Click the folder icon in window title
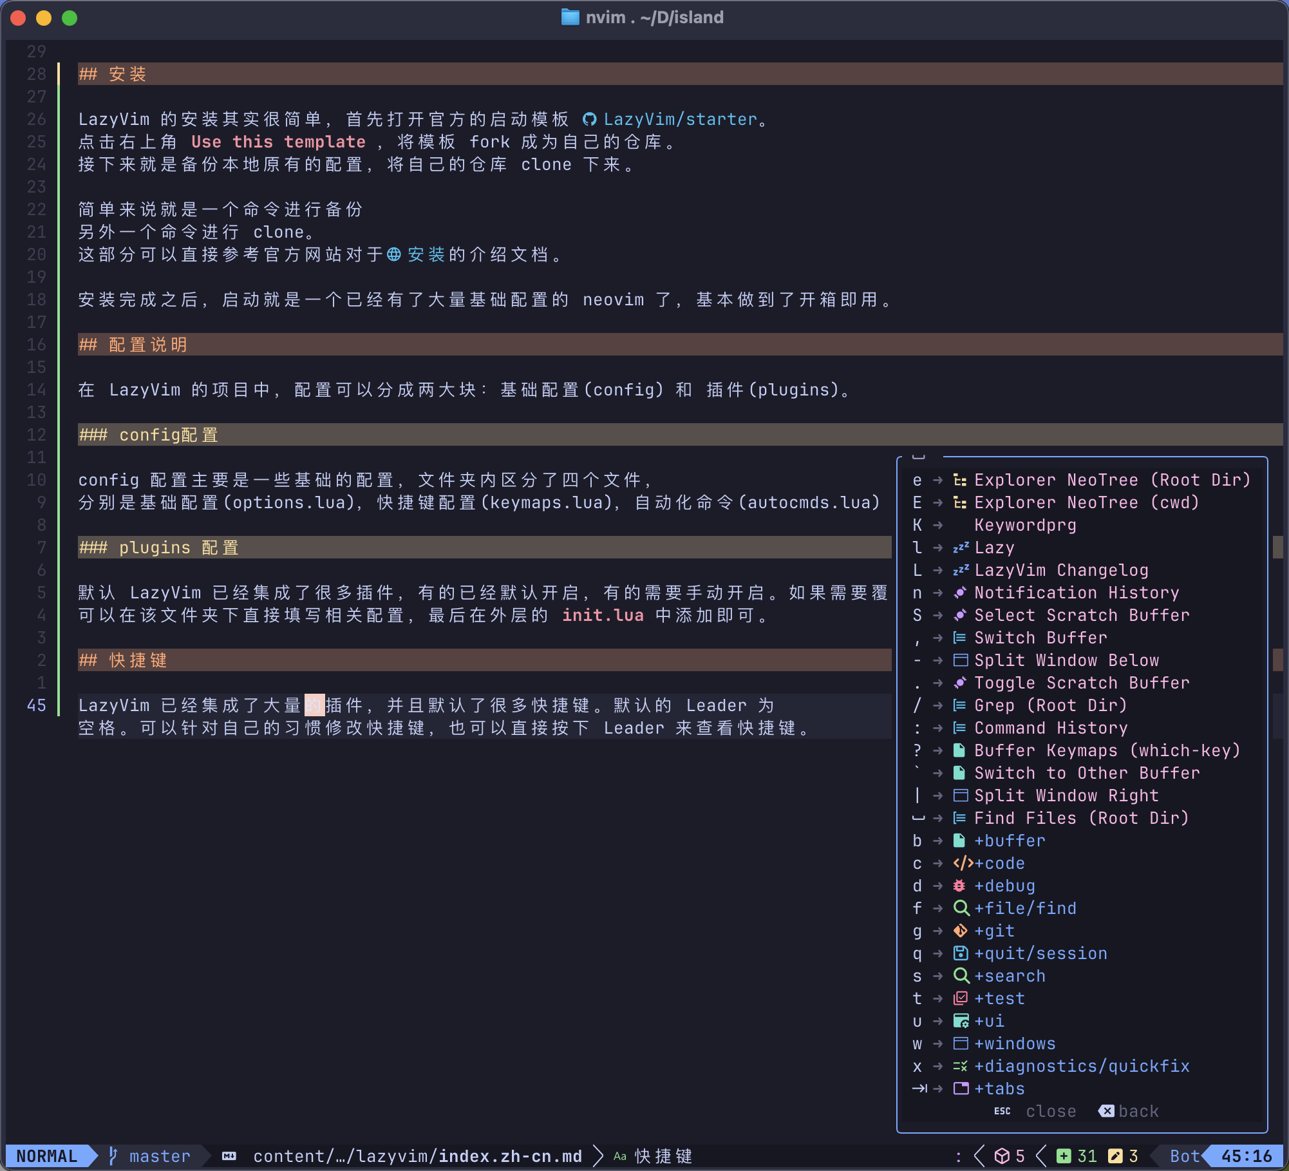 (x=570, y=17)
